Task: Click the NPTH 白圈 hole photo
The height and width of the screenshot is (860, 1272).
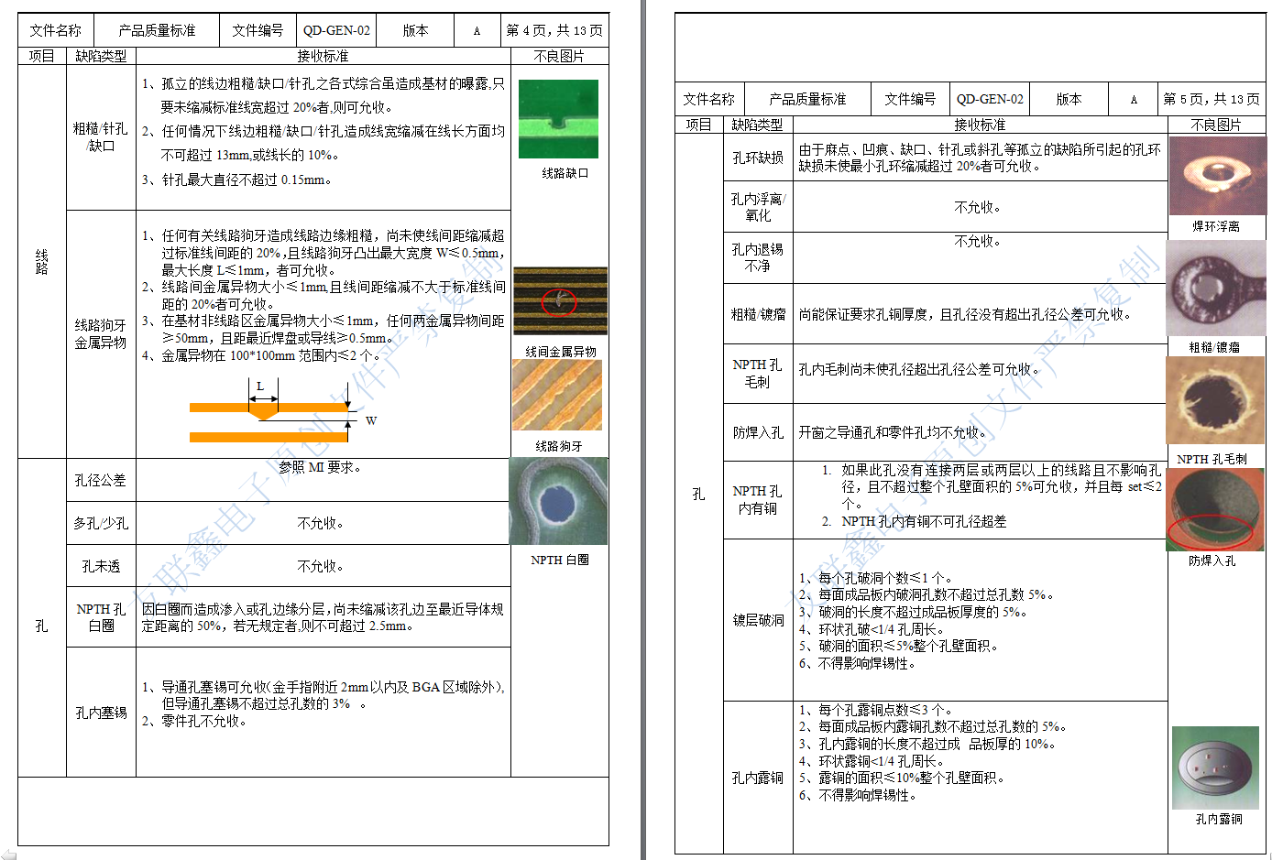Action: point(558,501)
